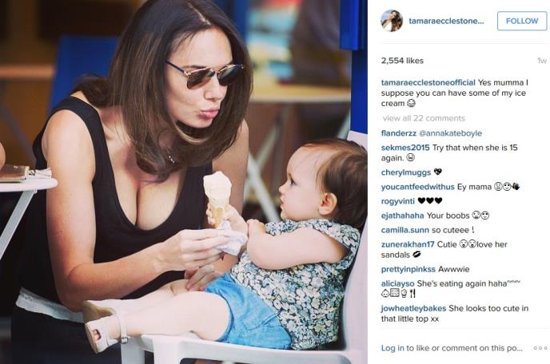Expand view all 22 comments

424,118
